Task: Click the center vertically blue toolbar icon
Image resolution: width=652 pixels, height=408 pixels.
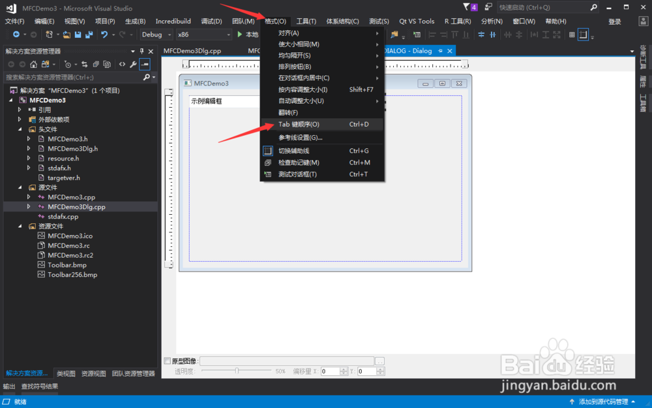Action: (481, 35)
